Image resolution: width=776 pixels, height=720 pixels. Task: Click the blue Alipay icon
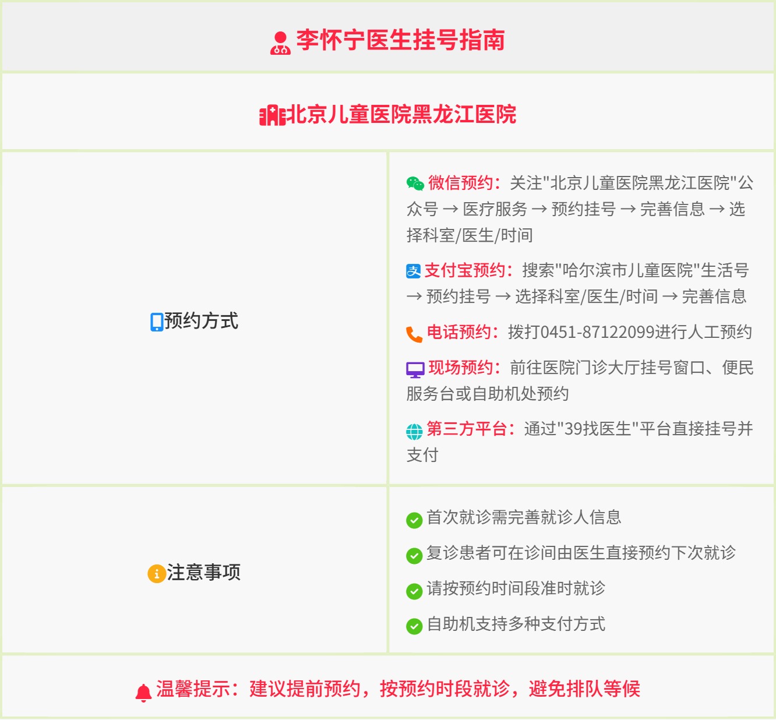(x=414, y=271)
